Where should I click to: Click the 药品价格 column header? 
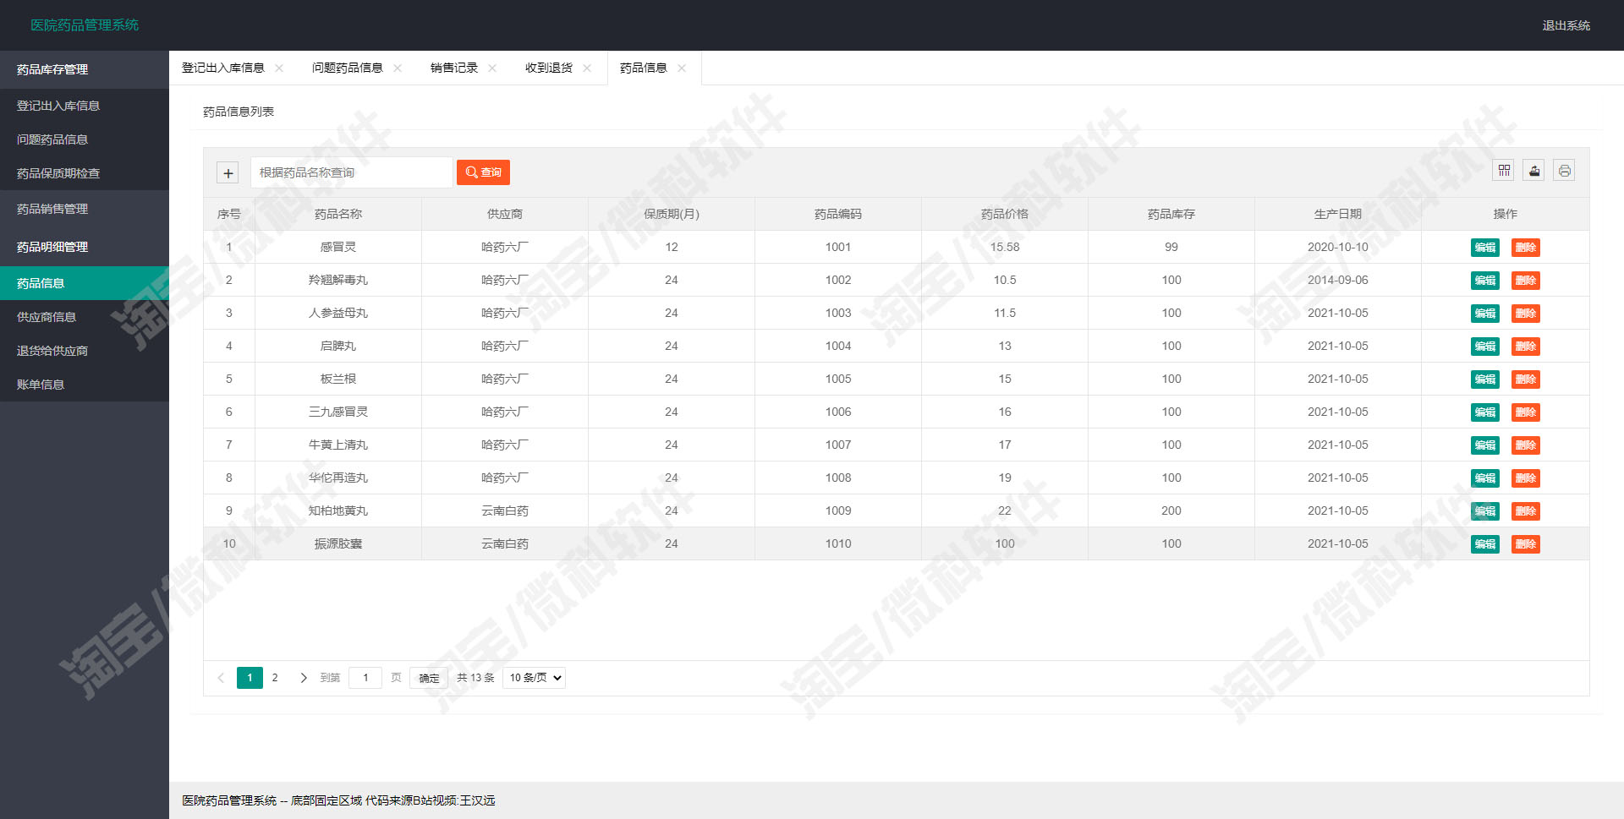[x=1005, y=214]
